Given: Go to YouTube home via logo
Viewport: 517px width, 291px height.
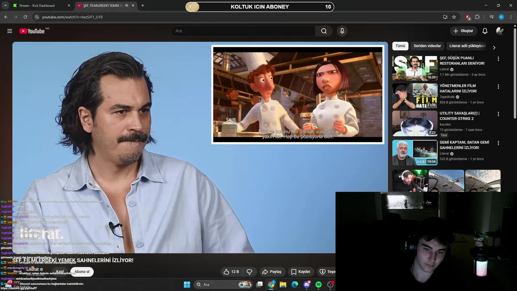Looking at the screenshot, I should pos(32,31).
